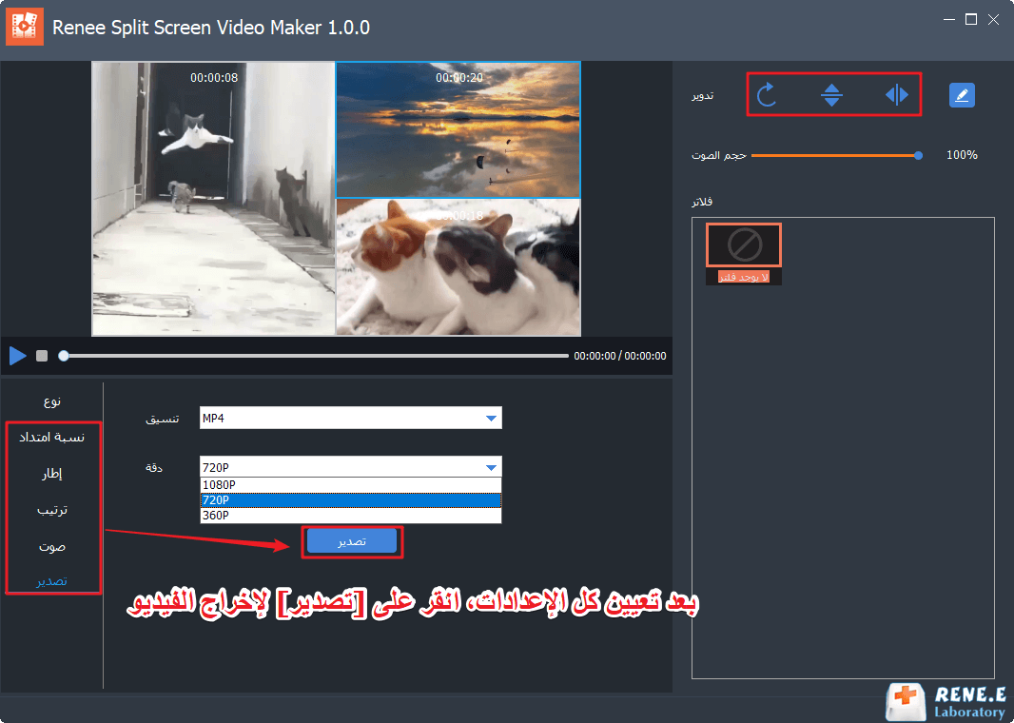Play the video preview

tap(17, 356)
